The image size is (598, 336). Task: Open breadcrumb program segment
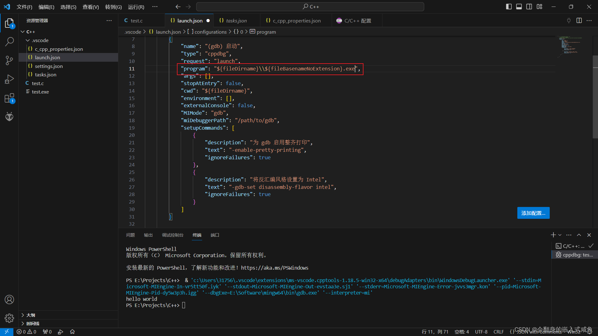pos(263,32)
